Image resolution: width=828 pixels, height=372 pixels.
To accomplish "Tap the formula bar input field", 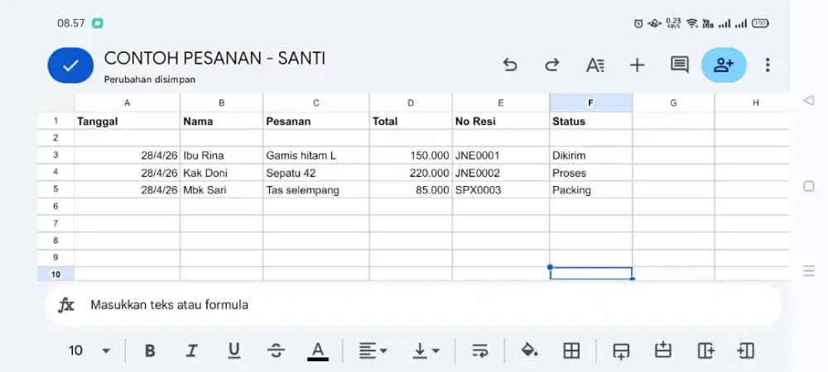I will tap(412, 305).
